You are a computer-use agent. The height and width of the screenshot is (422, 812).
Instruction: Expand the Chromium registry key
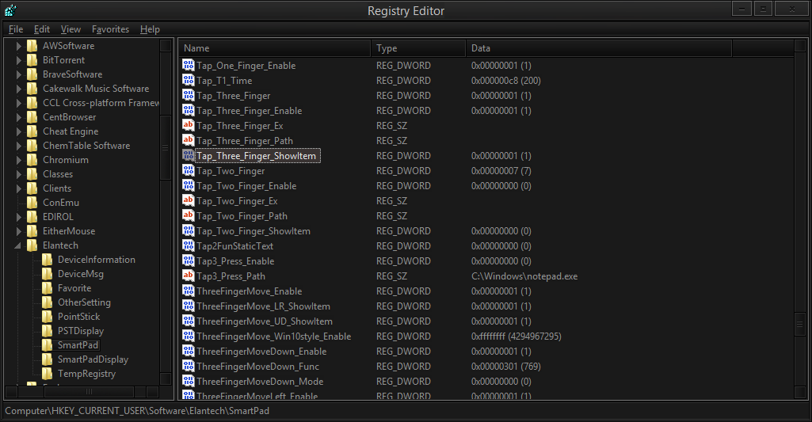point(19,160)
